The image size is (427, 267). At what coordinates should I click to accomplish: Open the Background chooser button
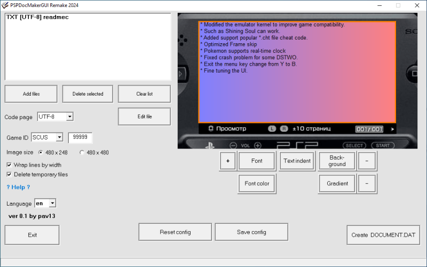point(337,161)
